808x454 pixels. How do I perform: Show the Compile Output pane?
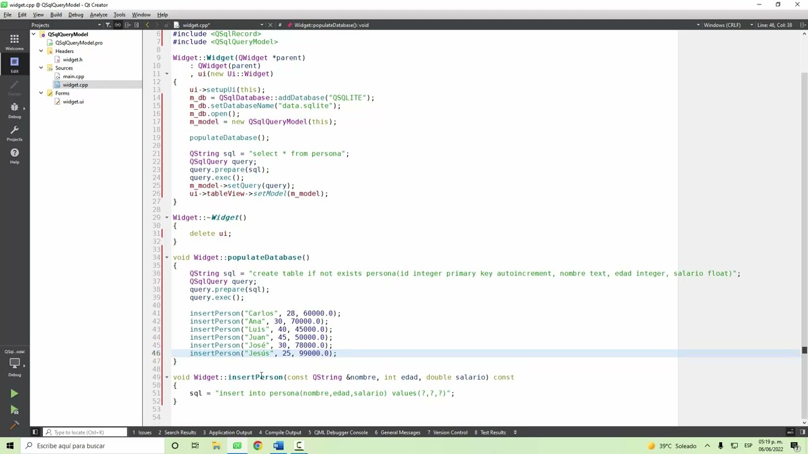(280, 433)
